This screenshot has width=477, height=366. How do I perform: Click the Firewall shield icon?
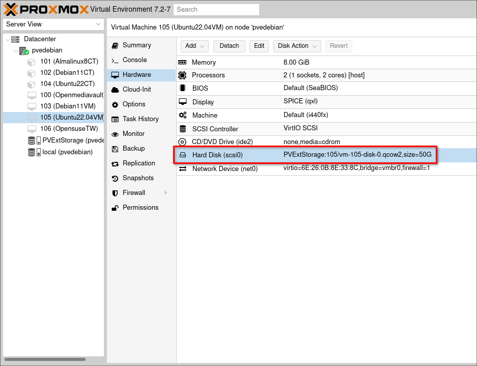click(x=115, y=193)
